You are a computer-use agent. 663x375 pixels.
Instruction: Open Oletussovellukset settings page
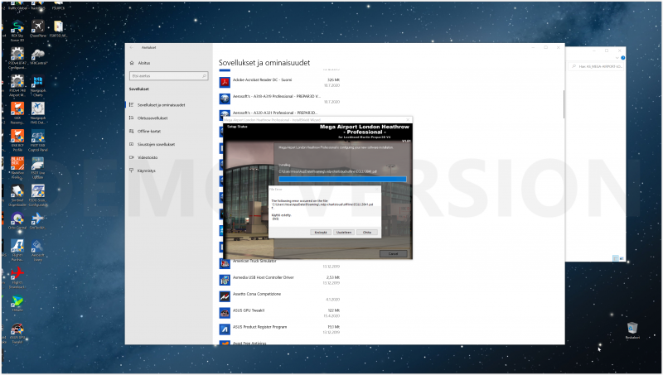coord(152,118)
